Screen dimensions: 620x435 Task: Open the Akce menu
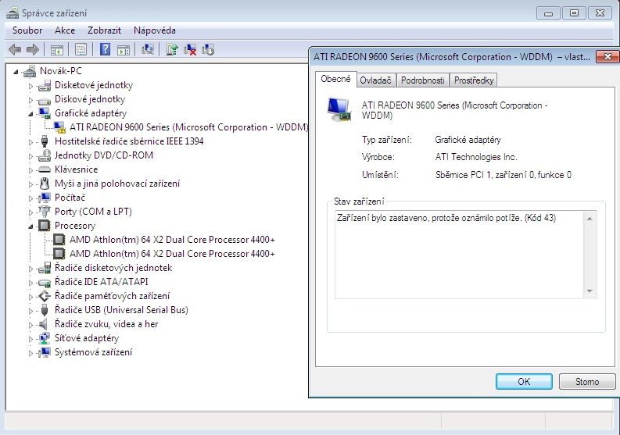tap(65, 30)
